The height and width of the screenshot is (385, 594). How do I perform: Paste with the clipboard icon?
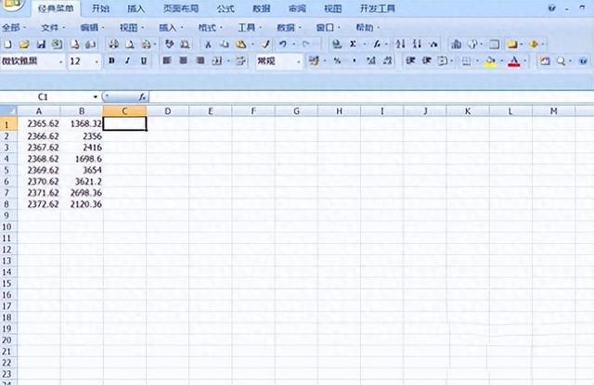[x=241, y=45]
